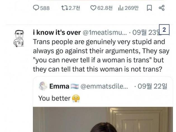This screenshot has width=176, height=132.
Task: Open Emma's avatar in the quoted post
Action: click(43, 86)
